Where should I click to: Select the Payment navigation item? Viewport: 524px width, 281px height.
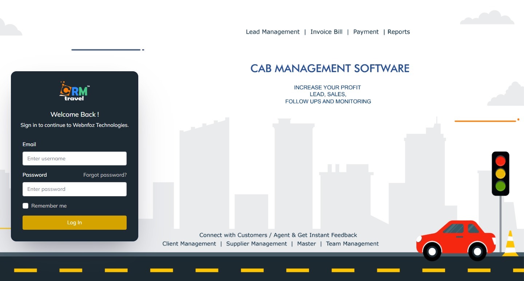click(x=366, y=32)
